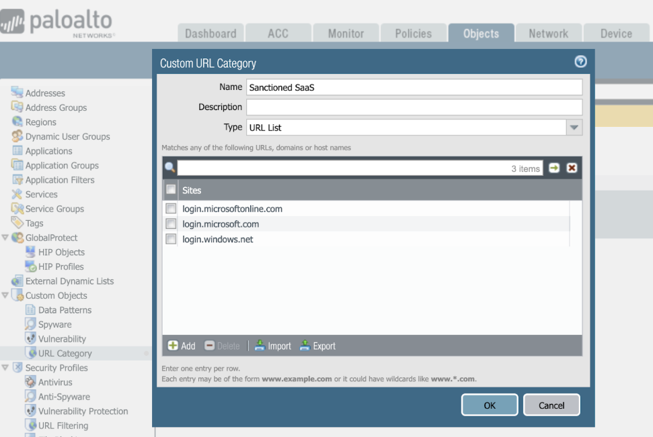Select the login.microsoft.com entry text
Viewport: 653px width, 437px height.
tap(221, 224)
